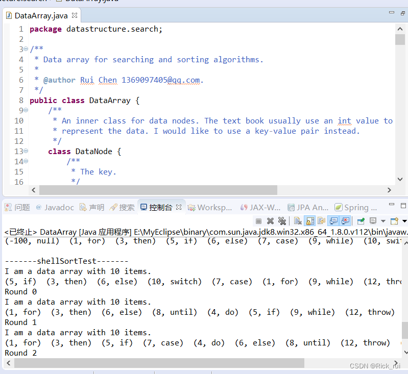The image size is (408, 374).
Task: Click 'Round 1' in console output
Action: (x=21, y=322)
